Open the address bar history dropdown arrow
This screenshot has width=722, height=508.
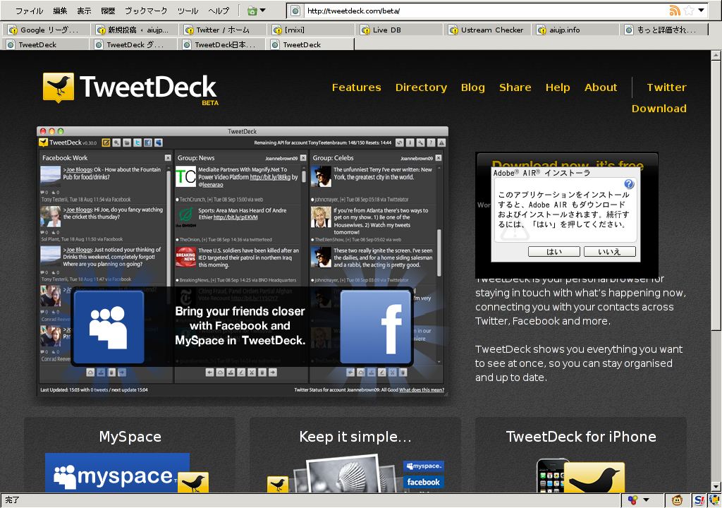click(x=702, y=11)
